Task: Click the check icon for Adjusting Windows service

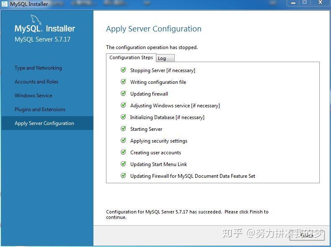Action: click(123, 105)
